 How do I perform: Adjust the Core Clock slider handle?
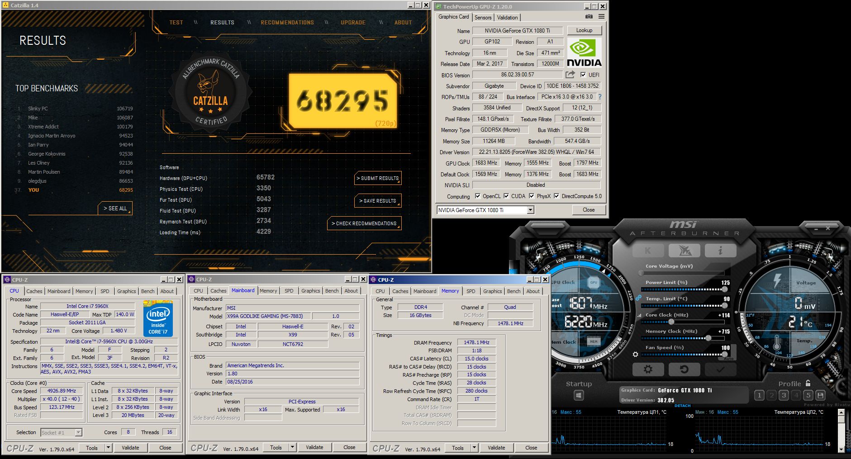(x=671, y=322)
